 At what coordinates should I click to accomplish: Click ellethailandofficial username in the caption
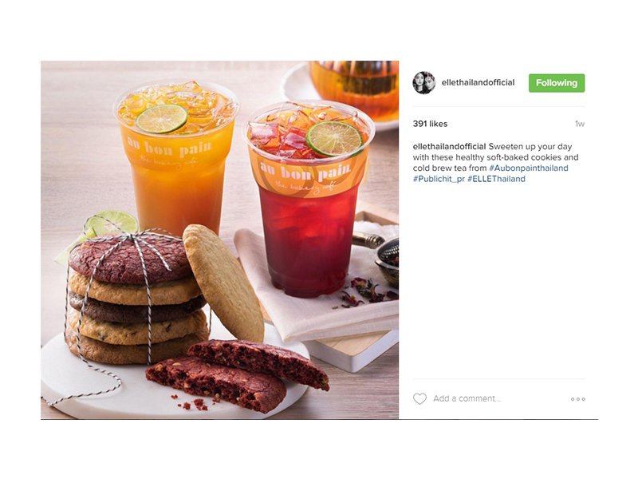coord(449,147)
